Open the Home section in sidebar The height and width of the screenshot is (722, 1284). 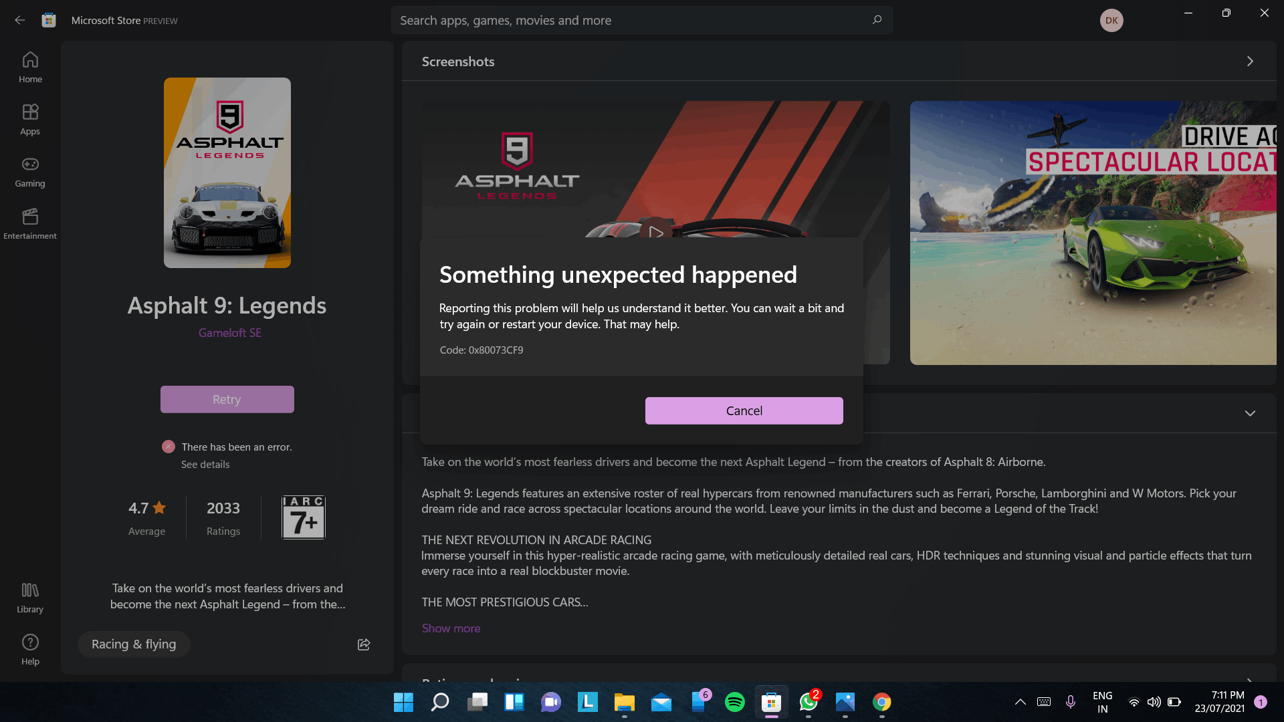pos(30,68)
